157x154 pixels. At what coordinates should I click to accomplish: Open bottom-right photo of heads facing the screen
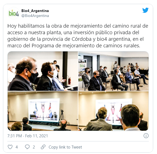coord(113,111)
